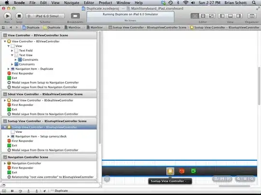Image resolution: width=261 pixels, height=195 pixels.
Task: Open the File menu
Action: pos(32,3)
